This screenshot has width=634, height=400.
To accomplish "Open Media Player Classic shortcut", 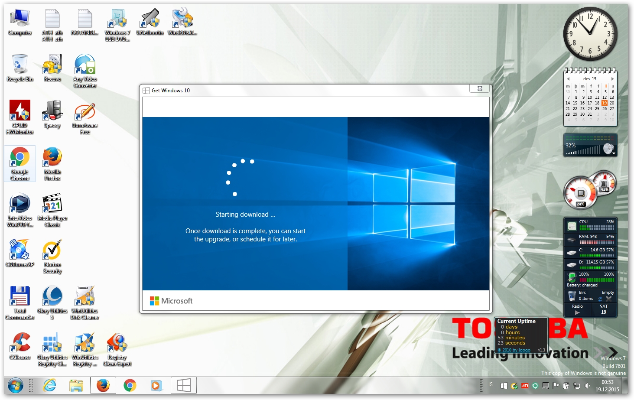I will (52, 210).
